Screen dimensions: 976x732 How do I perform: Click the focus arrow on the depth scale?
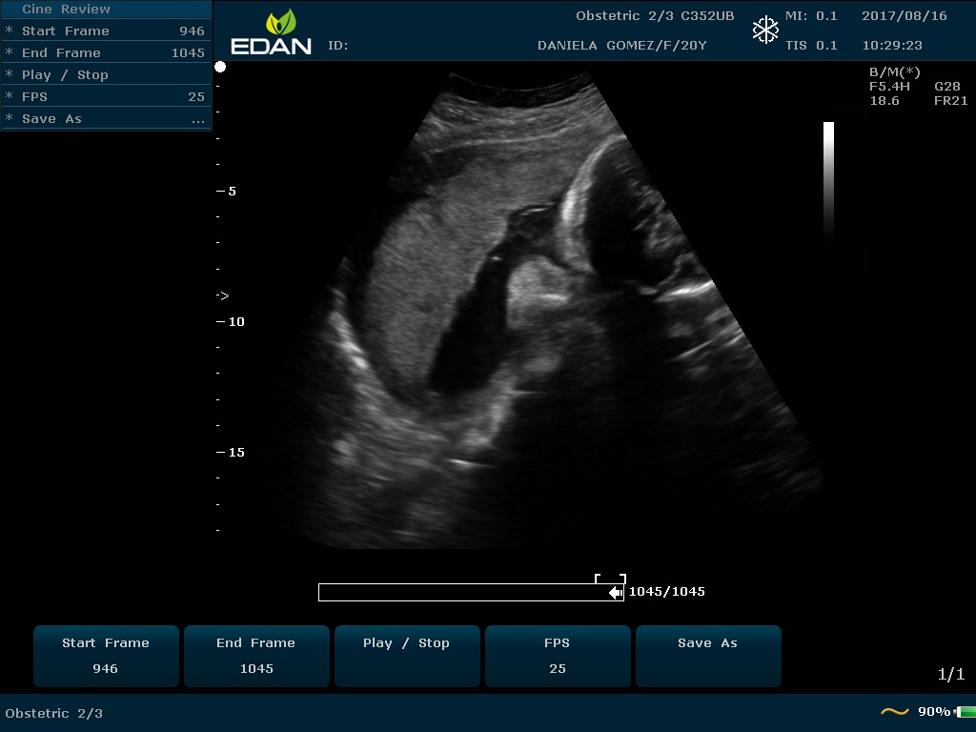click(222, 295)
